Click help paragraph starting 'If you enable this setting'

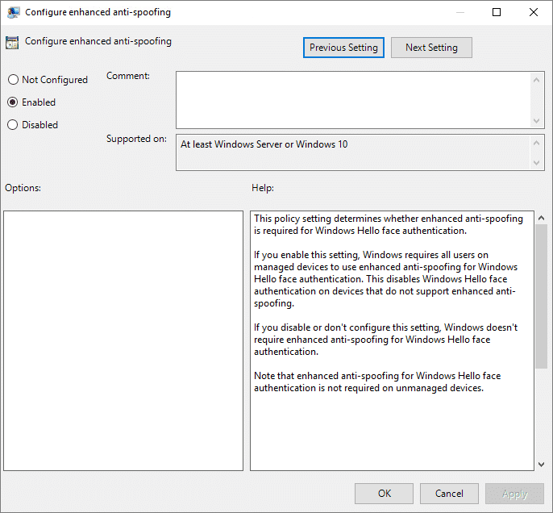pos(385,279)
